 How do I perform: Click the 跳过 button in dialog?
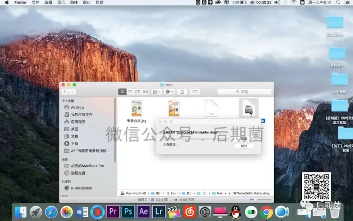pos(244,146)
